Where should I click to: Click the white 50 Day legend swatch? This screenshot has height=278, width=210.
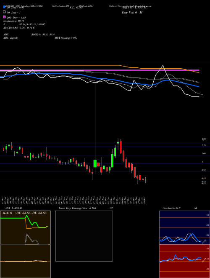4,12
